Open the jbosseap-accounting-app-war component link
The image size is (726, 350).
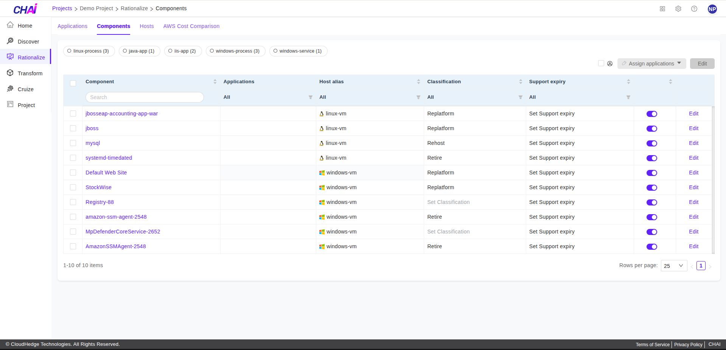coord(121,114)
